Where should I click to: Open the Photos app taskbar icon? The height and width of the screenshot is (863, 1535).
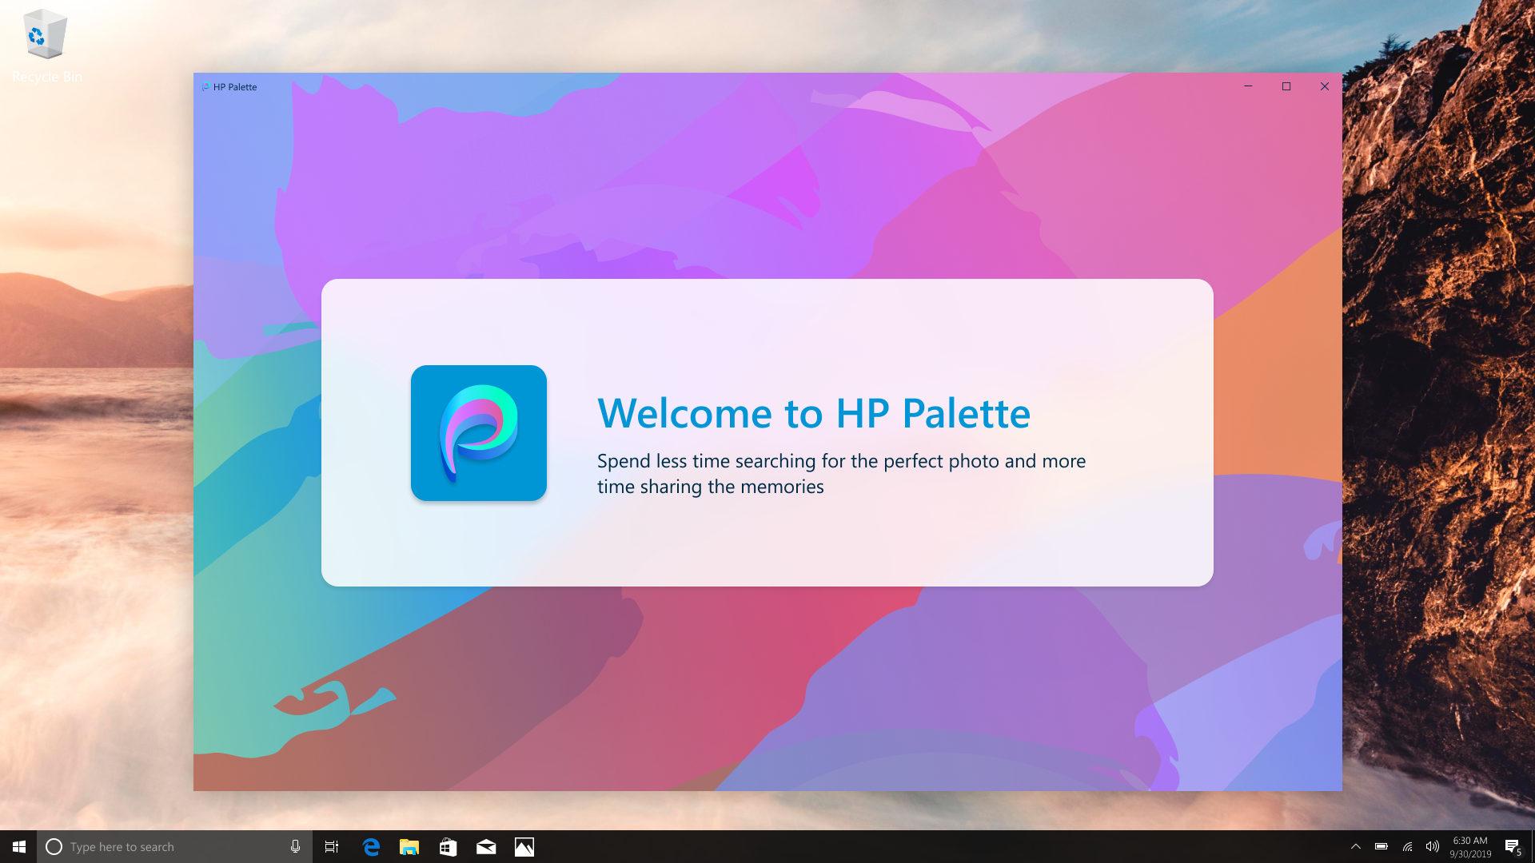[x=524, y=846]
